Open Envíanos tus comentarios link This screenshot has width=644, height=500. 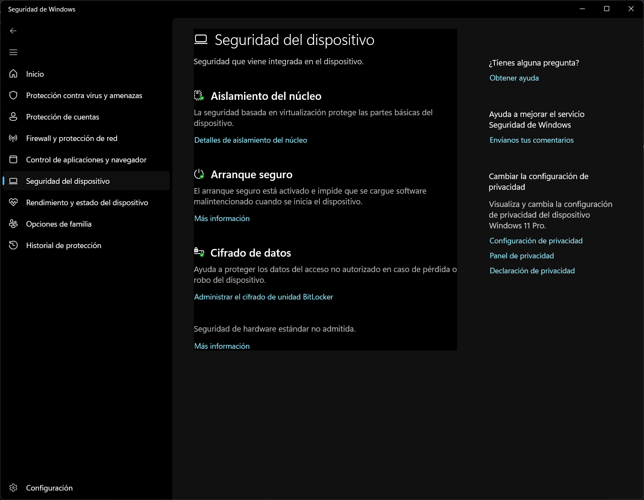coord(531,140)
